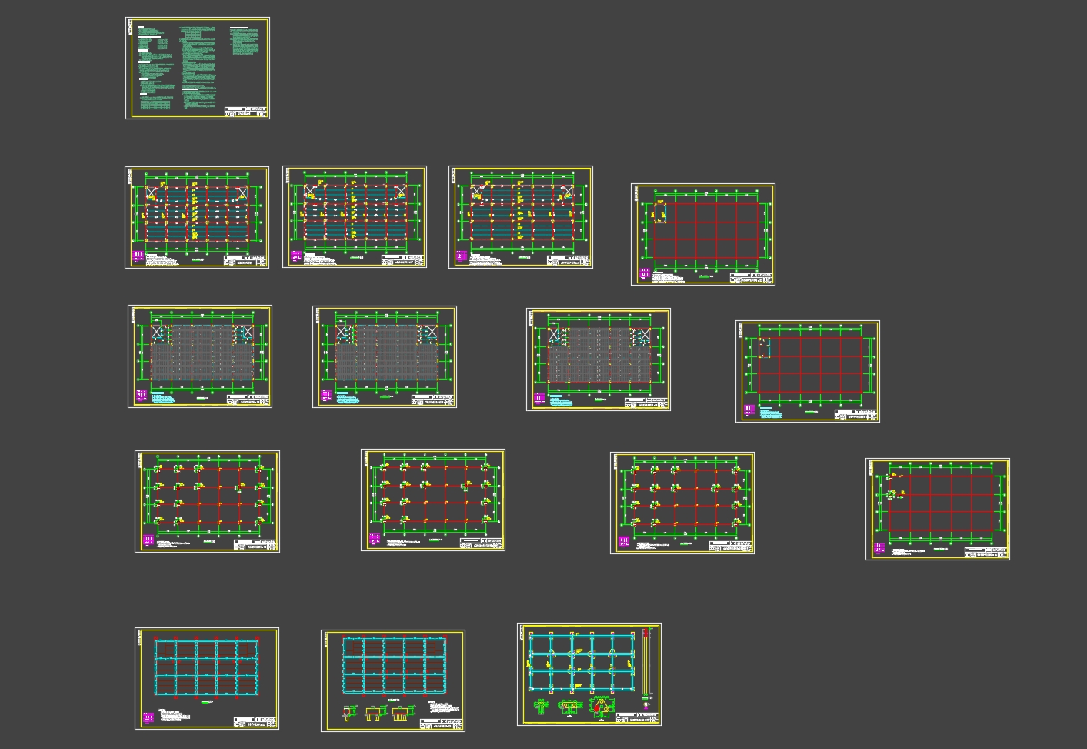Select the bottom-left cyan foundation plan sheet
The width and height of the screenshot is (1087, 749).
[207, 678]
